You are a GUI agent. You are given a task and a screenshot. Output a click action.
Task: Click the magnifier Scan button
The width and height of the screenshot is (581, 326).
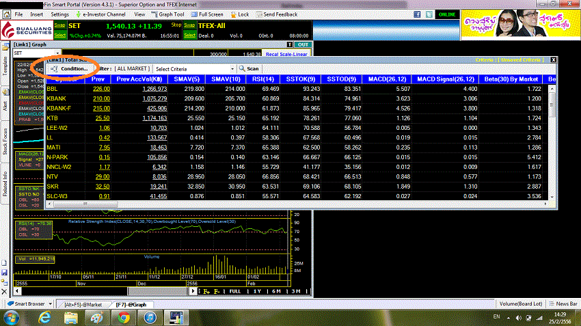click(x=249, y=69)
